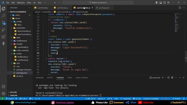Open the MongoDB leaf icon view

[4, 43]
